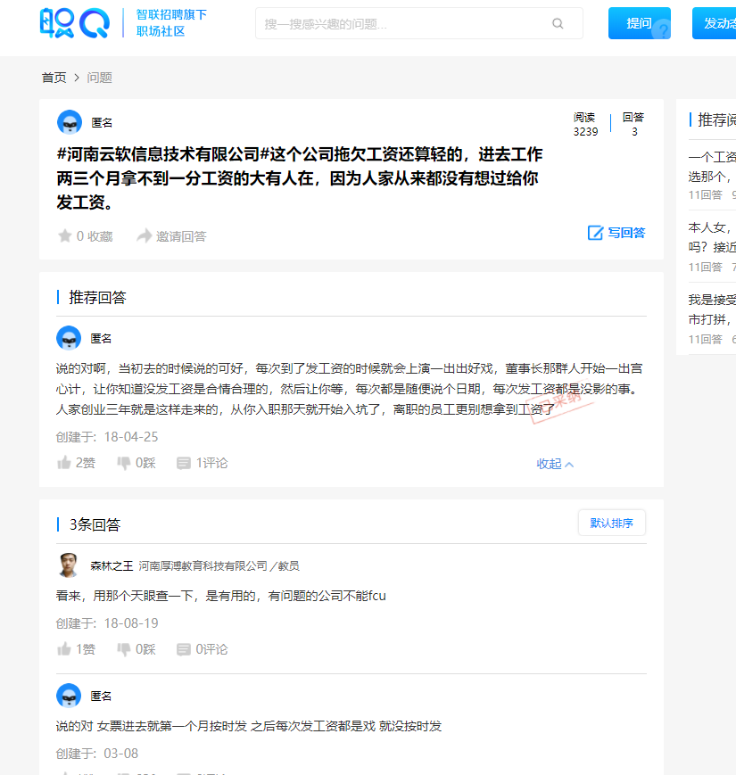Viewport: 736px width, 775px height.
Task: Collapse the answer with 收起
Action: [555, 464]
